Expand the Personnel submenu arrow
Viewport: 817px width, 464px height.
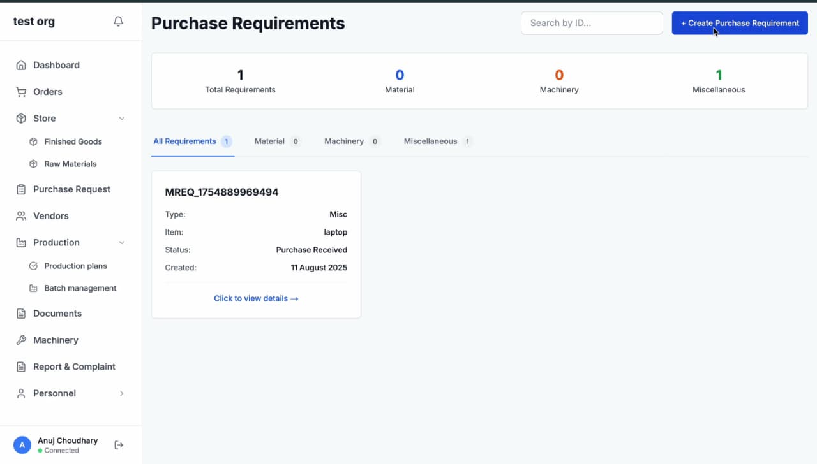click(122, 394)
